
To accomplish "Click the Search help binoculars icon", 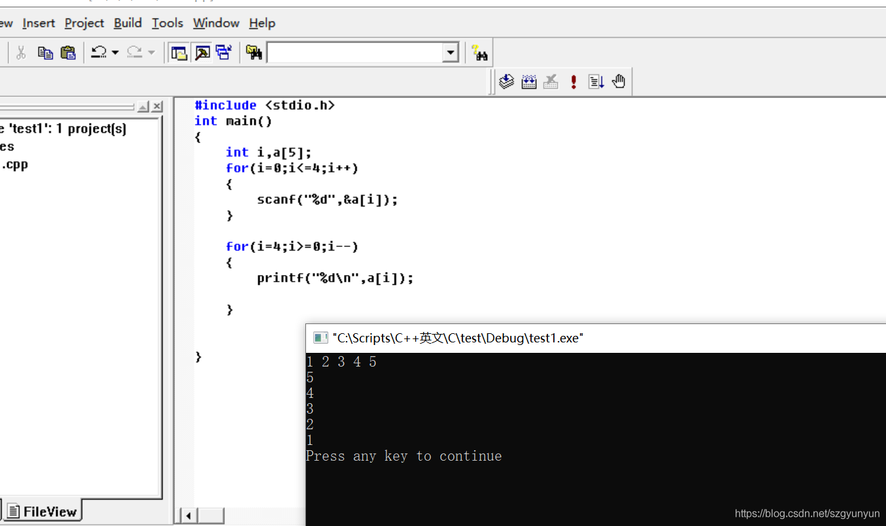I will tap(480, 53).
